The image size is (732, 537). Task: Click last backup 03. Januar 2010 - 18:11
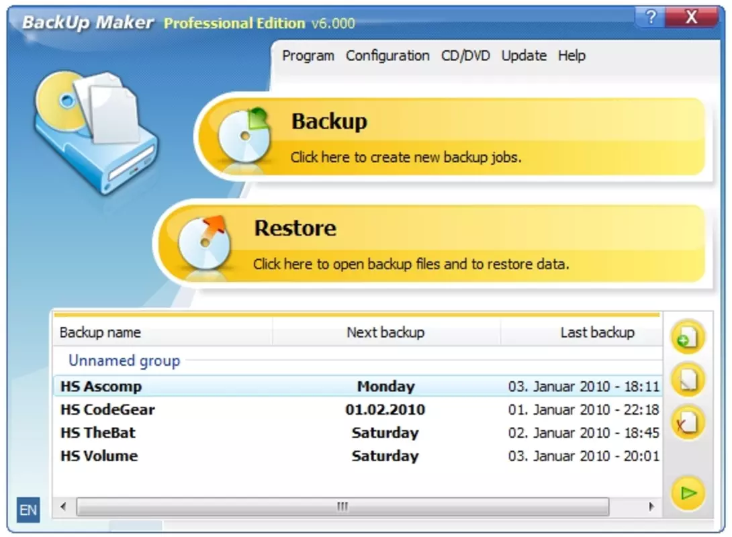(584, 386)
